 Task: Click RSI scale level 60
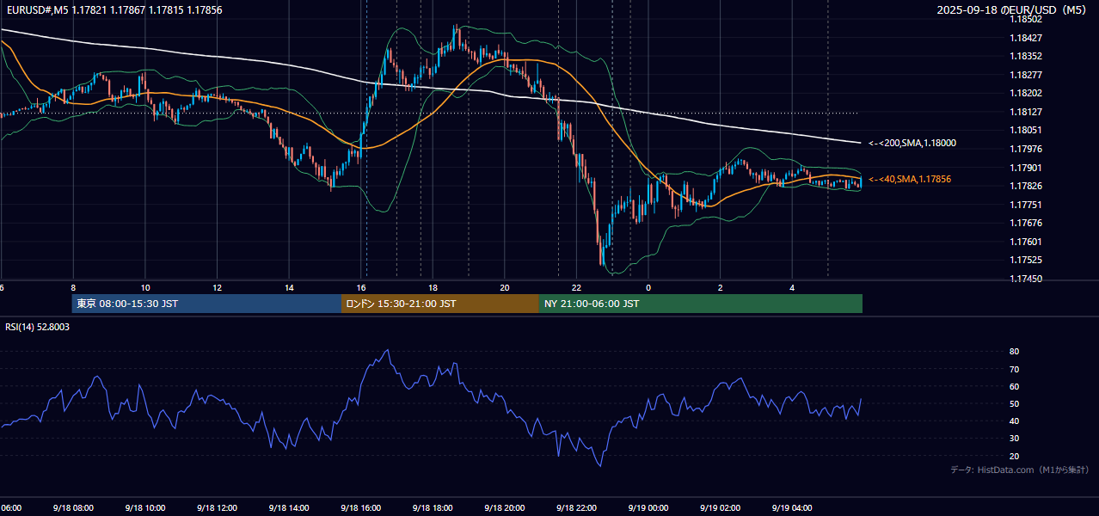(x=1015, y=386)
